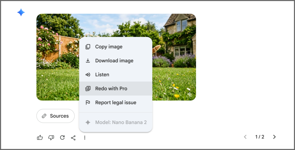This screenshot has width=295, height=150.
Task: Click the share icon
Action: 73,138
